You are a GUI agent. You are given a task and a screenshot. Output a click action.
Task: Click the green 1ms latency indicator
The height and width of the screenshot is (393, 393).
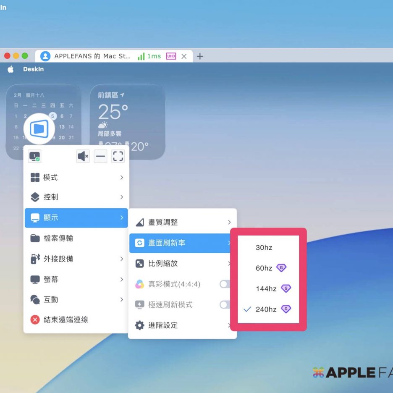pos(149,56)
